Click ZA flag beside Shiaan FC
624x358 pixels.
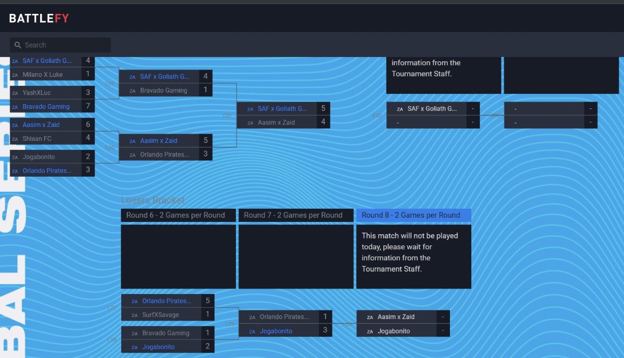coord(15,139)
